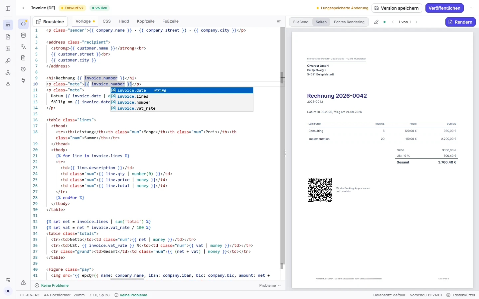
Task: Go to the next preview page
Action: click(x=416, y=22)
